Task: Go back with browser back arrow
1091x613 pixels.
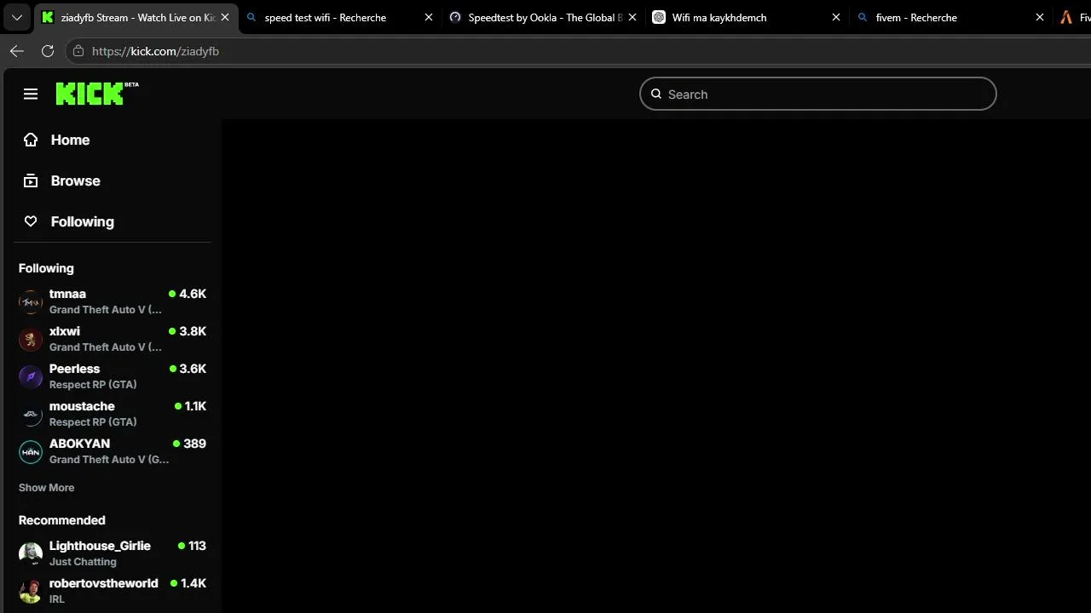Action: click(17, 51)
